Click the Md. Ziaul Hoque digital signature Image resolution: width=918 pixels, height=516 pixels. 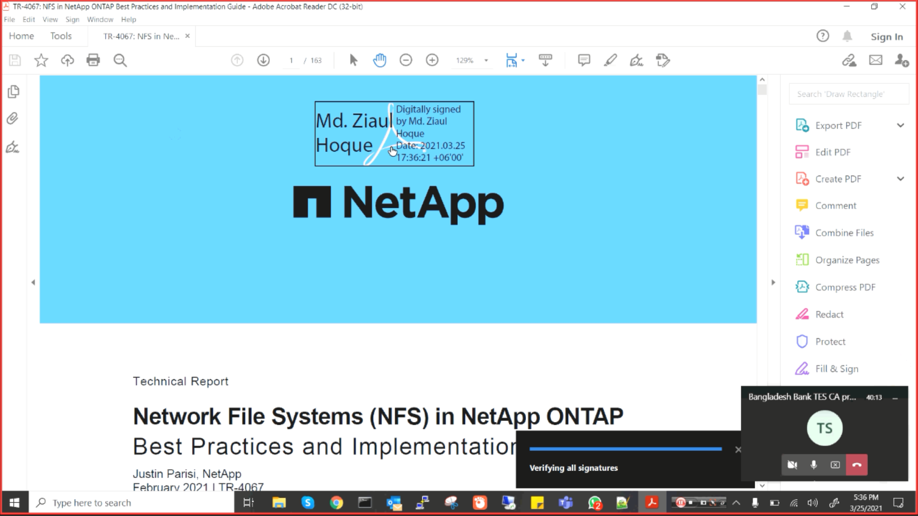point(394,133)
